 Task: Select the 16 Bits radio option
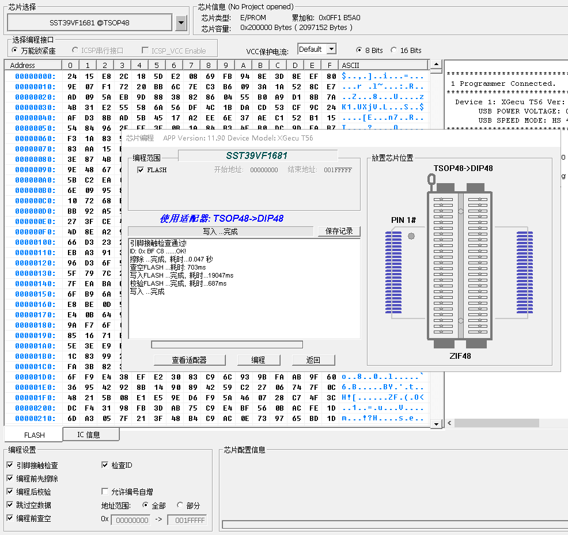click(x=394, y=50)
